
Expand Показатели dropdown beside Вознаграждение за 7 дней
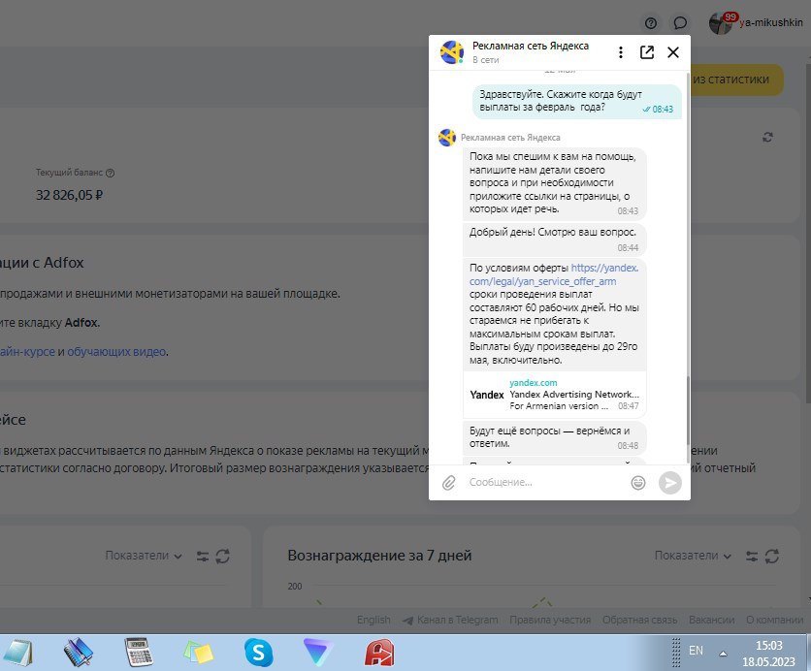click(x=693, y=556)
